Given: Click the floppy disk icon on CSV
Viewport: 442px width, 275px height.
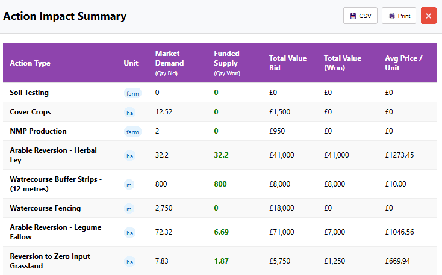Looking at the screenshot, I should (x=353, y=16).
